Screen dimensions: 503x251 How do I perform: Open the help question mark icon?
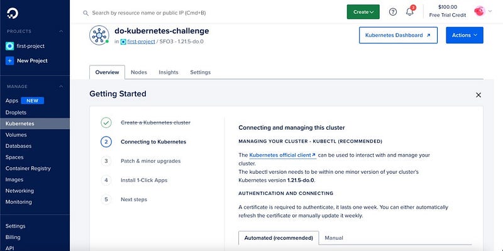[x=392, y=12]
